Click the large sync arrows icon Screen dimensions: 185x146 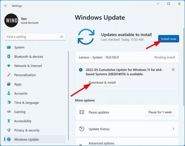86,36
